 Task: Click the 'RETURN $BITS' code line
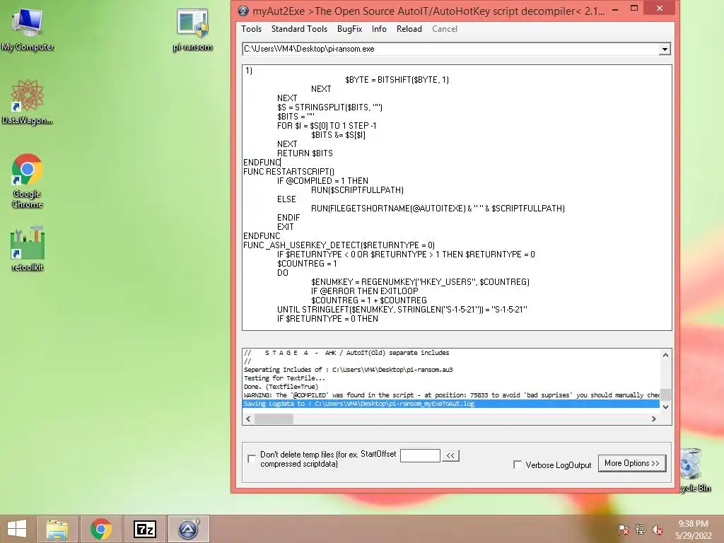pyautogui.click(x=305, y=153)
